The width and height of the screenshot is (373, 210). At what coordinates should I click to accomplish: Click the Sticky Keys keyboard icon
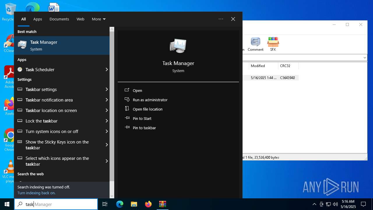[20, 142]
